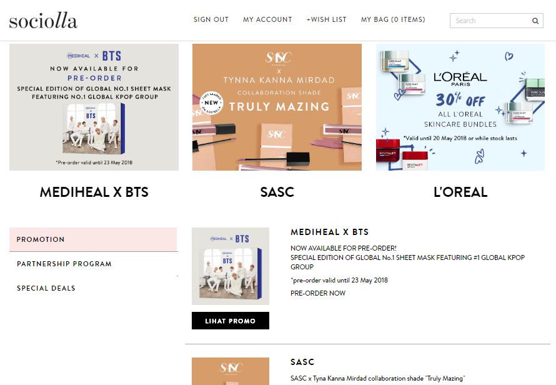This screenshot has height=385, width=556.
Task: Click the MEDIHEAL X BTS heading under banner
Action: pyautogui.click(x=94, y=192)
